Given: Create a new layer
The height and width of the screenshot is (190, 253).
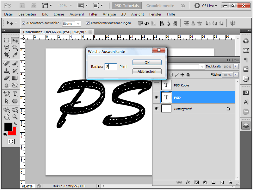Looking at the screenshot, I should (222, 182).
